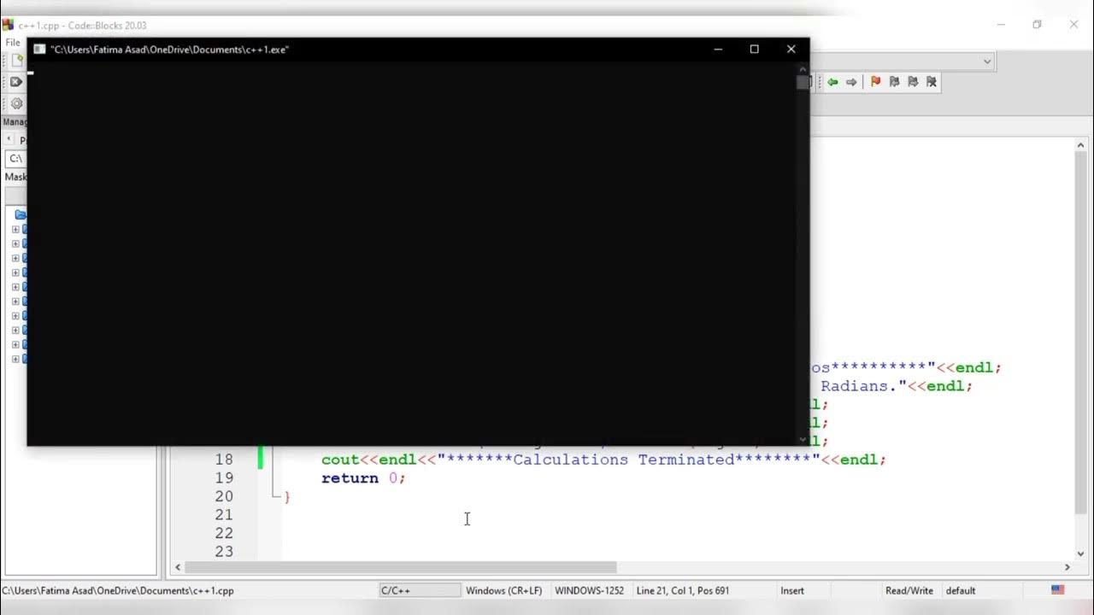Click 'default' in the status bar
The image size is (1094, 615).
pos(961,590)
